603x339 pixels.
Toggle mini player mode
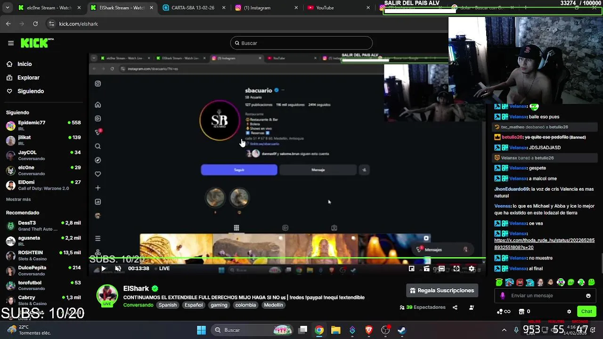pyautogui.click(x=412, y=268)
